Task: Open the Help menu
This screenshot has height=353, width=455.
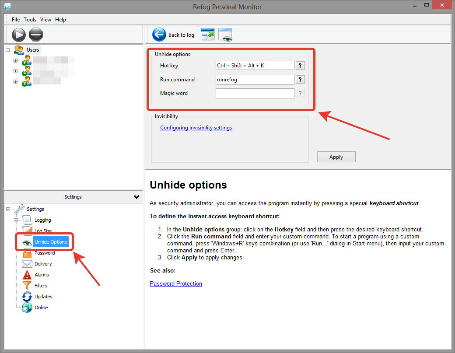Action: 61,20
